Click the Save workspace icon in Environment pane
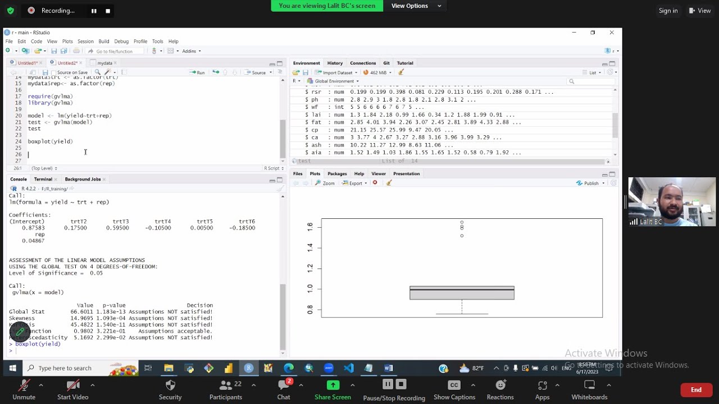The height and width of the screenshot is (404, 719). (x=306, y=72)
